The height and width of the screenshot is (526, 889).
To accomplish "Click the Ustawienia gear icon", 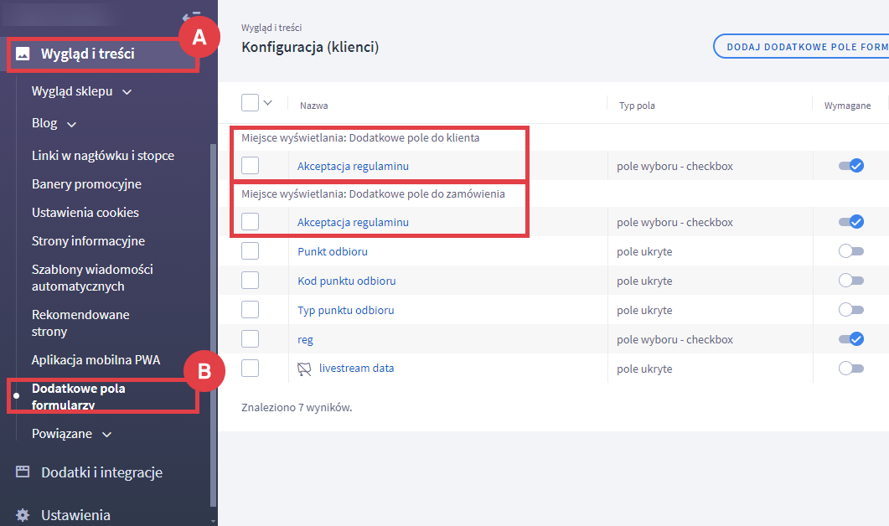I will pos(23,515).
